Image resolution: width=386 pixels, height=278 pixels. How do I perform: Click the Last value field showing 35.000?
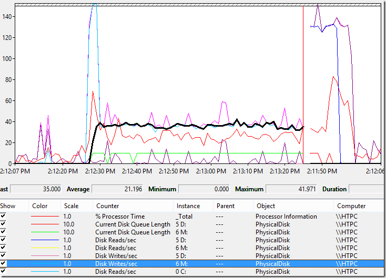(x=36, y=189)
